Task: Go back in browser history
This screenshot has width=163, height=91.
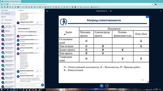Action: 2,5
